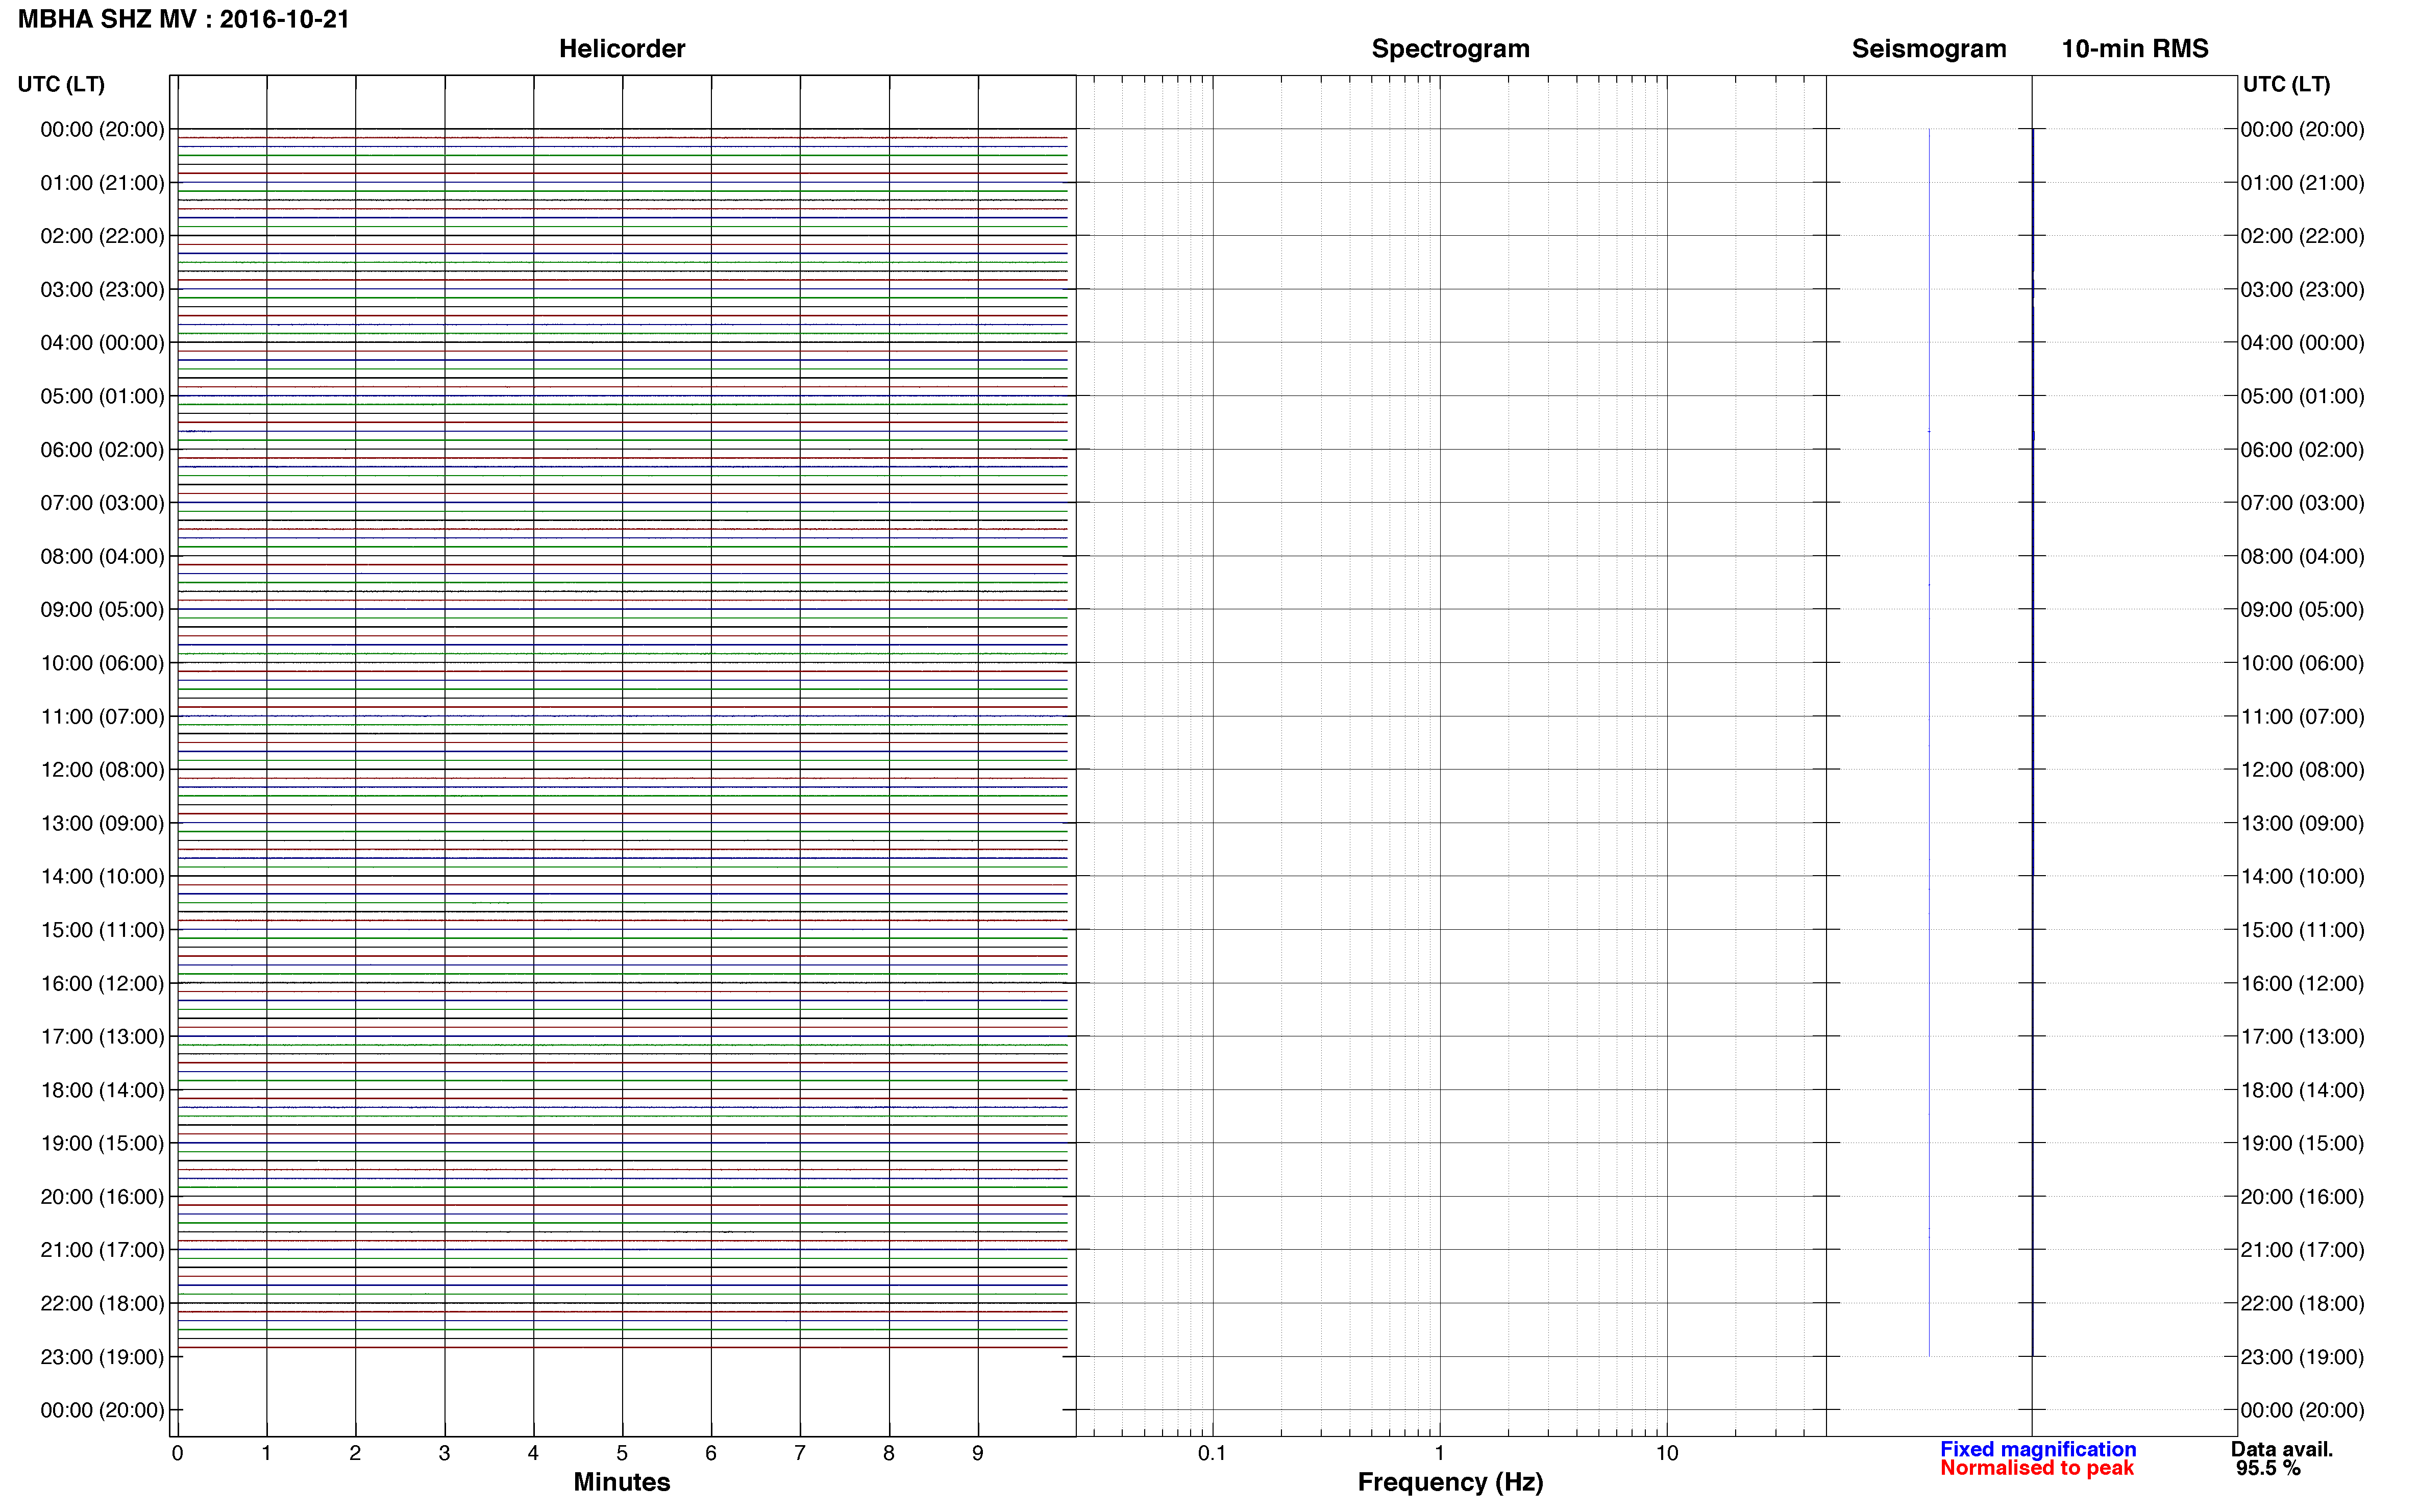Click 14:00 (10:00) on the left time axis
2419x1512 pixels.
pyautogui.click(x=102, y=877)
